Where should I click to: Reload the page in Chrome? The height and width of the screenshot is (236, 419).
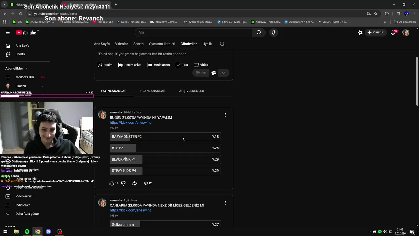click(20, 14)
